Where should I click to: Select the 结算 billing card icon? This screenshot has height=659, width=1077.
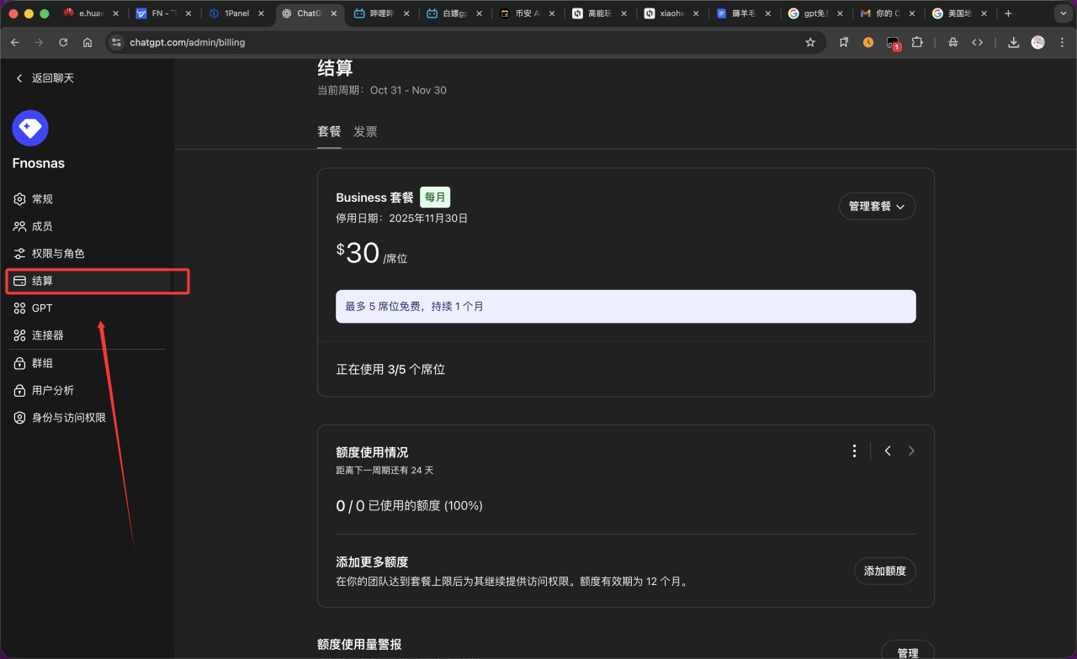click(19, 281)
